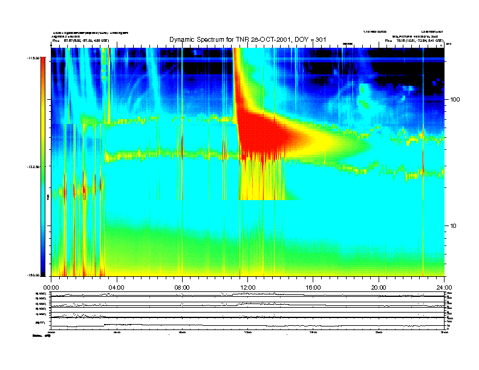Image resolution: width=479 pixels, height=370 pixels.
Task: Click the 08:00 time axis label
Action: pos(182,288)
